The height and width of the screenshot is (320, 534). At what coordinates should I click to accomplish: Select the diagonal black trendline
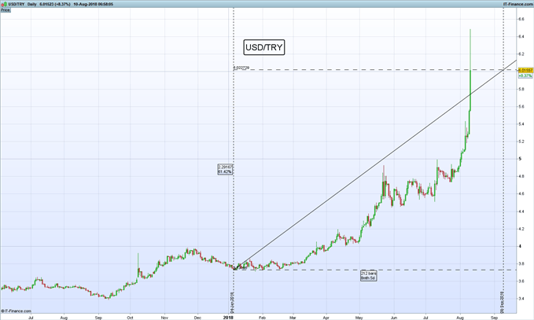pyautogui.click(x=374, y=165)
